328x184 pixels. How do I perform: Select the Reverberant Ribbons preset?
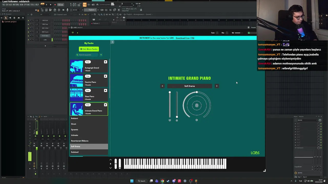point(89,141)
